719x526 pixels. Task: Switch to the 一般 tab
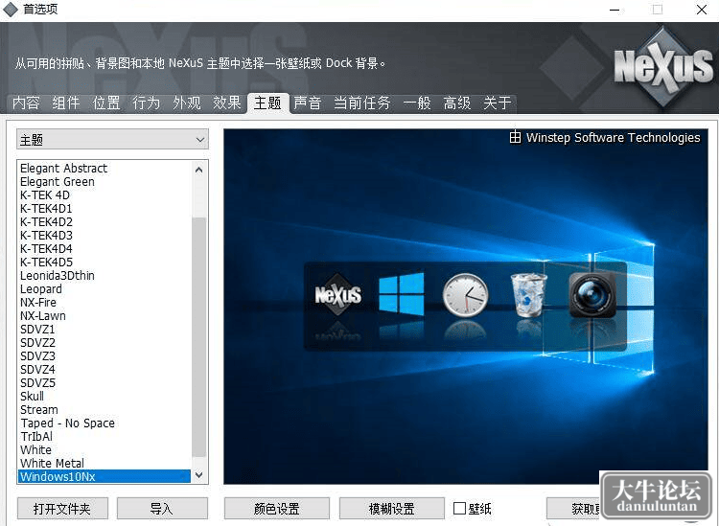417,103
